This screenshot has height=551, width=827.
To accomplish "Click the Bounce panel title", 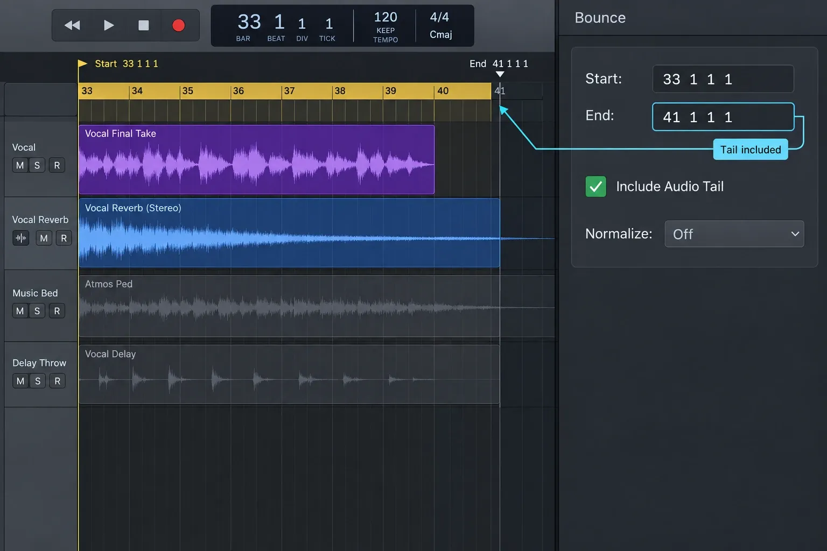I will 600,18.
